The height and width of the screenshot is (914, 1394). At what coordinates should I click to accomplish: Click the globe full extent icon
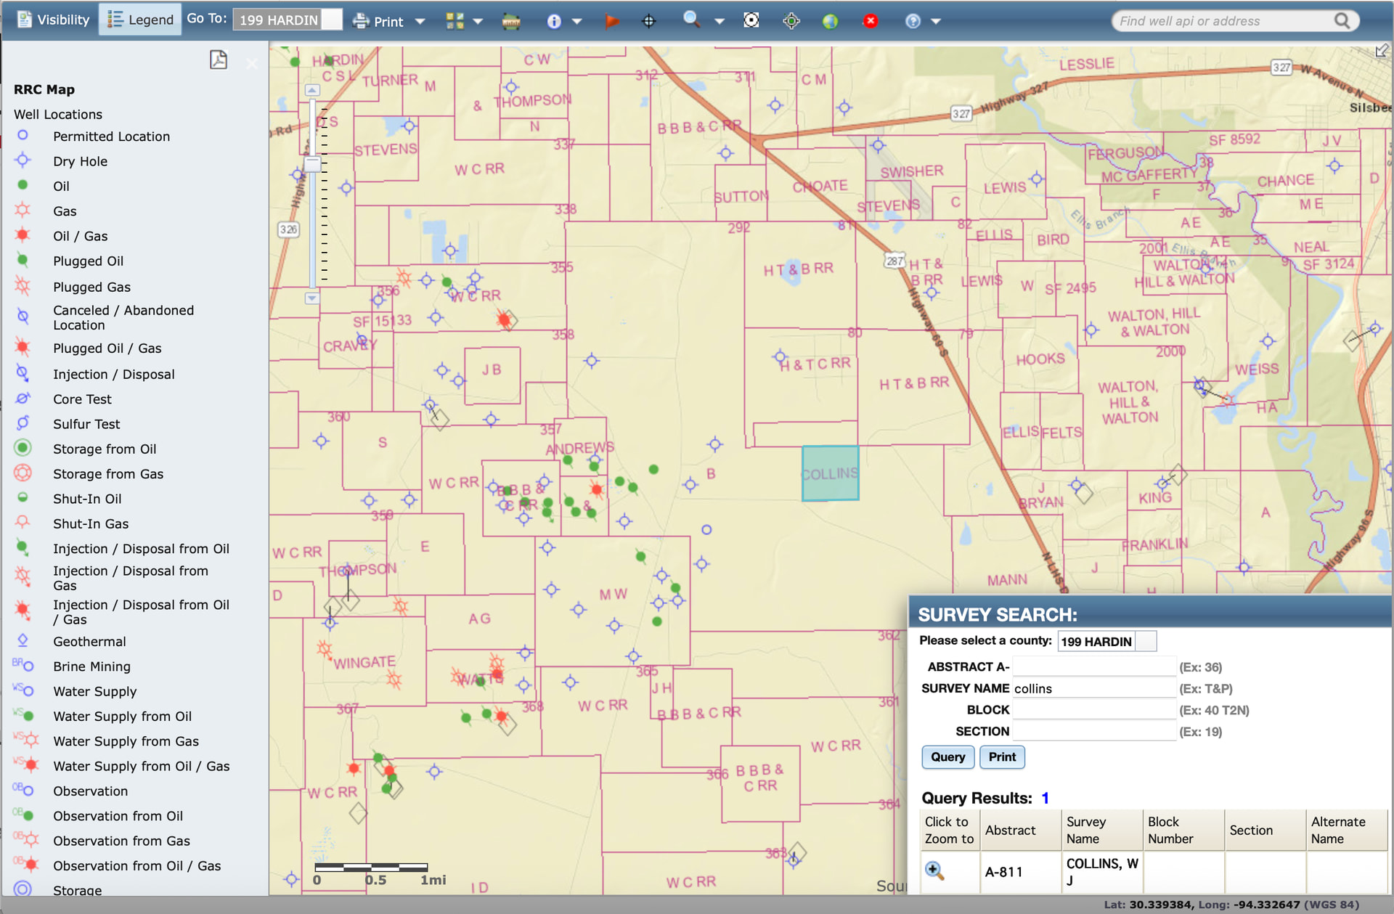pos(830,22)
